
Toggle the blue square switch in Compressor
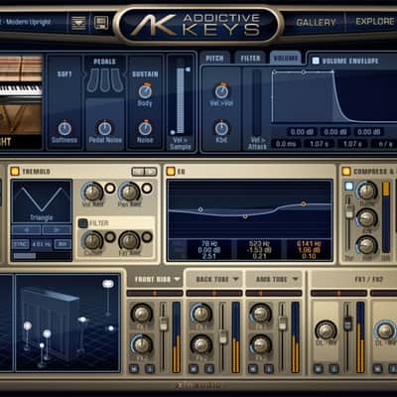coord(349,186)
